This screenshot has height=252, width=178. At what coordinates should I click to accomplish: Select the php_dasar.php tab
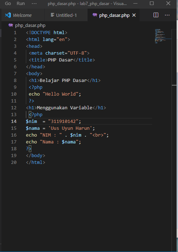[114, 15]
